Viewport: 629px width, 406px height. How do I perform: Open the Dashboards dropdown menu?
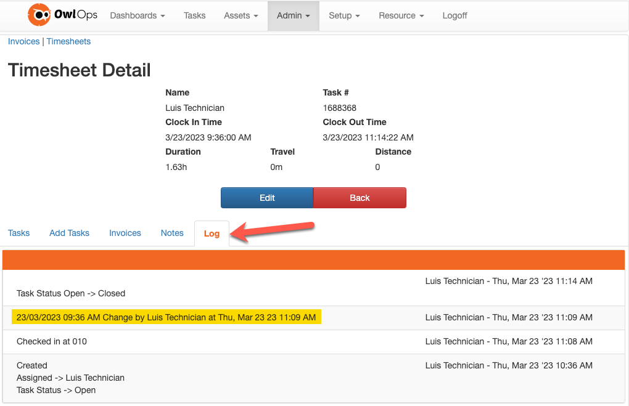click(x=136, y=15)
